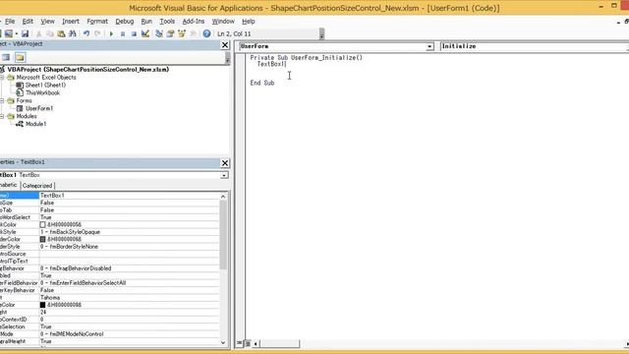Open Find with the binoculars icon

pyautogui.click(x=73, y=34)
